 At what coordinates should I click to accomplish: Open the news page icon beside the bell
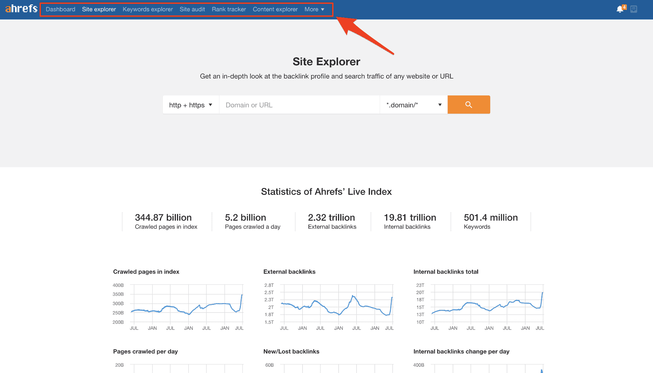point(634,9)
